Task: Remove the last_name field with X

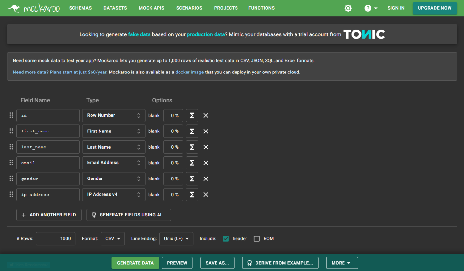Action: click(206, 147)
